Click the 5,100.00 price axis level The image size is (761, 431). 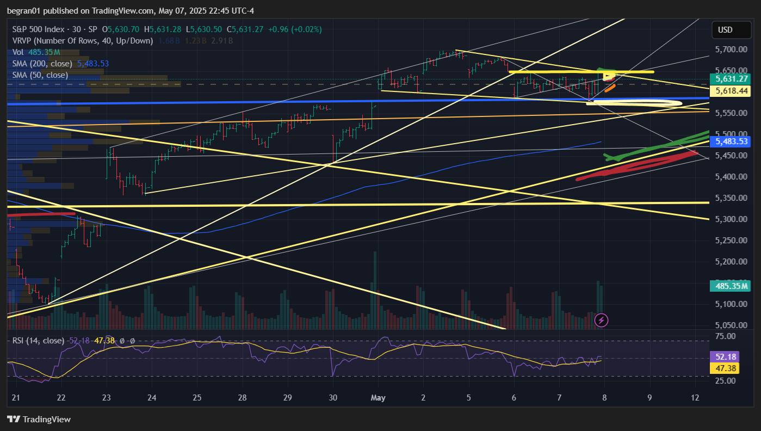[x=731, y=304]
